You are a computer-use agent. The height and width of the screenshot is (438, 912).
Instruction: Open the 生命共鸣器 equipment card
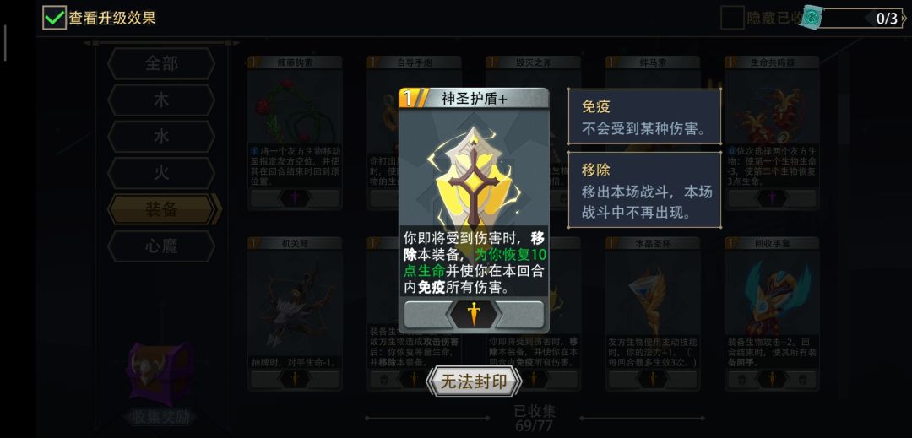point(772,132)
